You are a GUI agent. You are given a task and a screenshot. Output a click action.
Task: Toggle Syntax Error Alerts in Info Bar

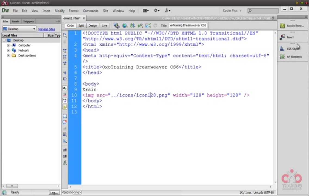(65, 107)
